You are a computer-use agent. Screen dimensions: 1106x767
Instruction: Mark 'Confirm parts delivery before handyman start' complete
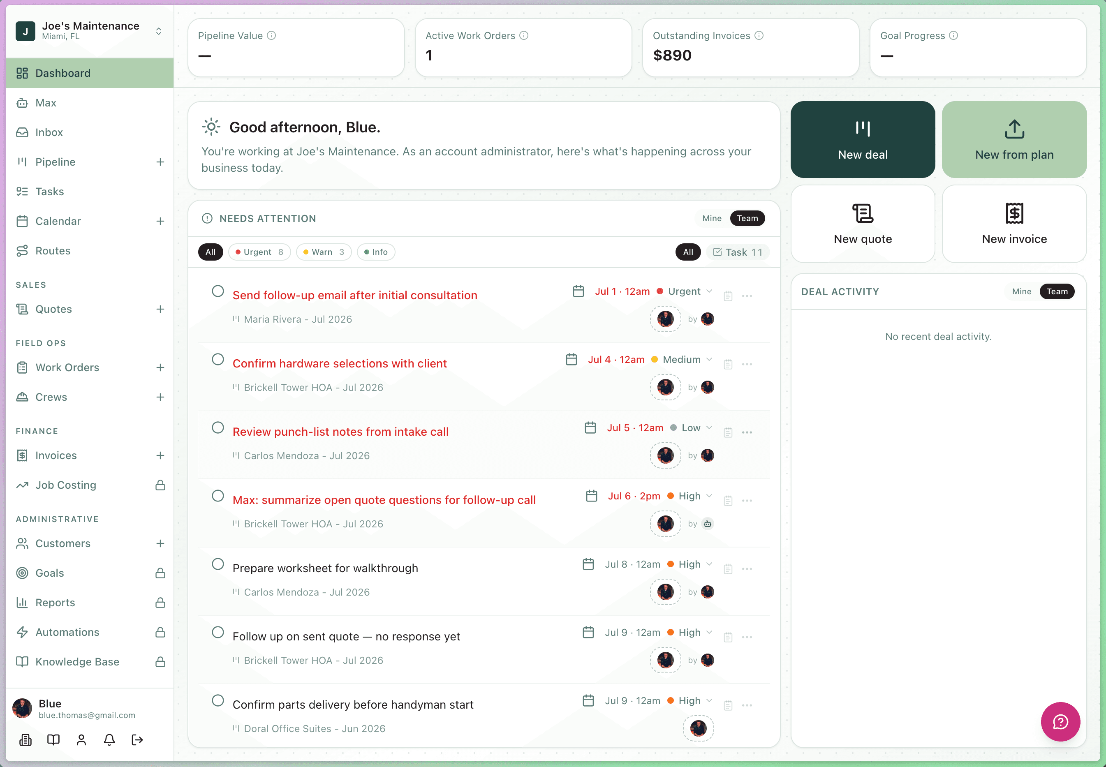[218, 701]
